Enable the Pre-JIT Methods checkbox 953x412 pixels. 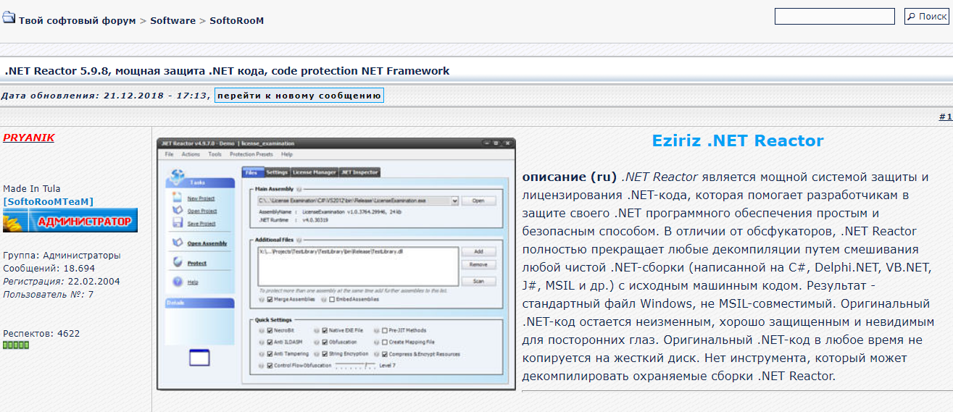384,330
